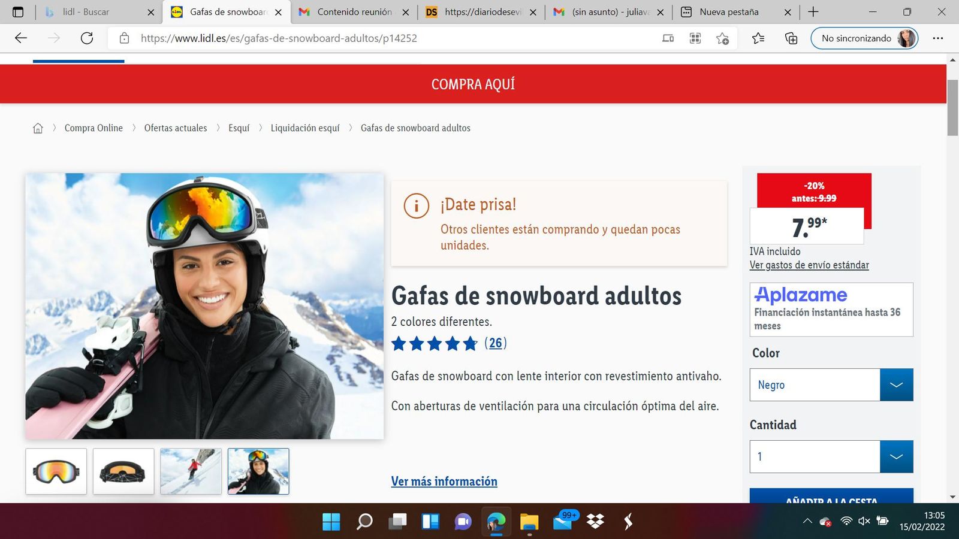
Task: Switch to the lidl - Buscar tab
Action: point(96,11)
